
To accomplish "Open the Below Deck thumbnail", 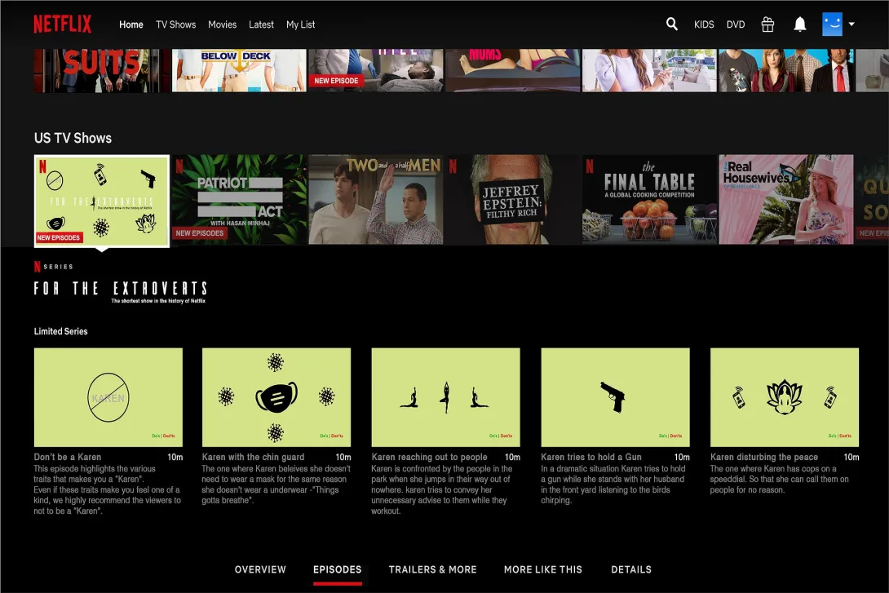I will point(239,70).
